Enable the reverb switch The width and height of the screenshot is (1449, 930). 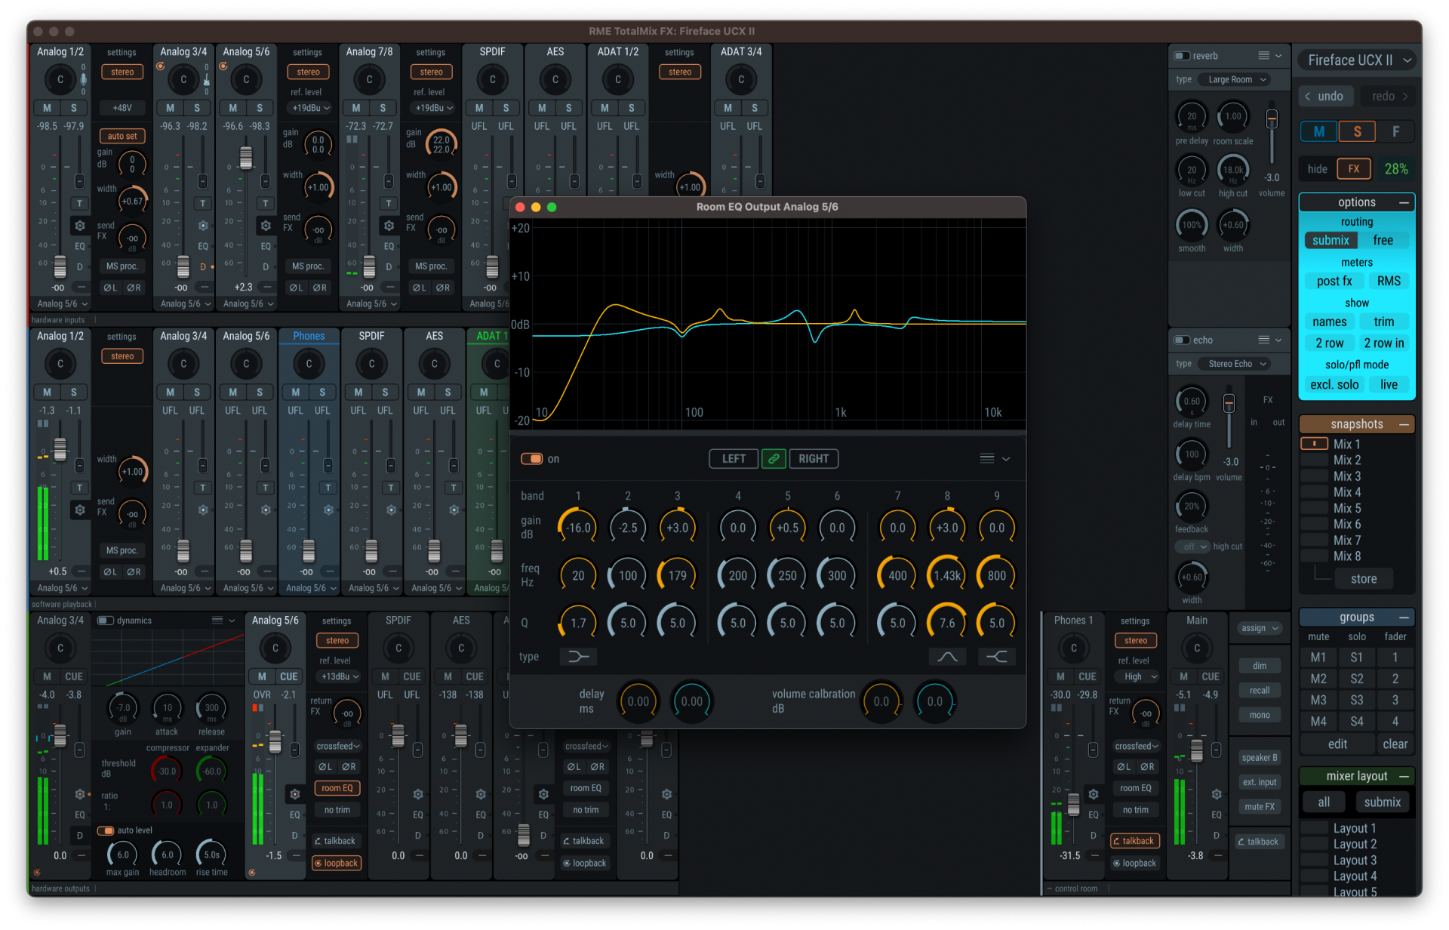[x=1182, y=55]
